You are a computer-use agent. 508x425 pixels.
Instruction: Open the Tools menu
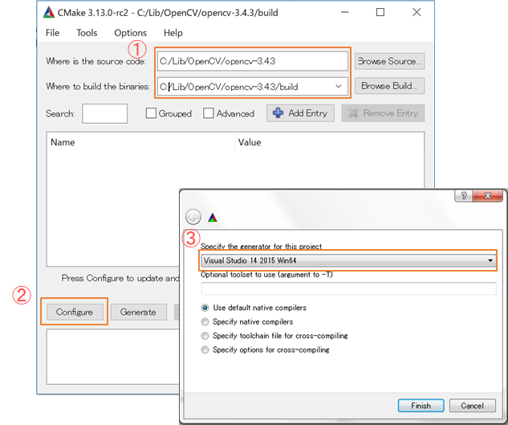click(x=87, y=33)
